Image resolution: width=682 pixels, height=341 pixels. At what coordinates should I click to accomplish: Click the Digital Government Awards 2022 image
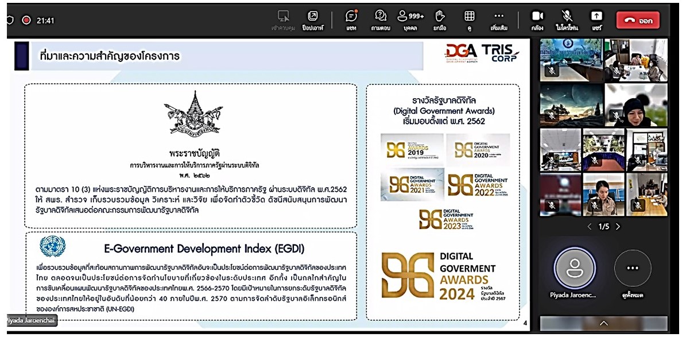tap(478, 184)
